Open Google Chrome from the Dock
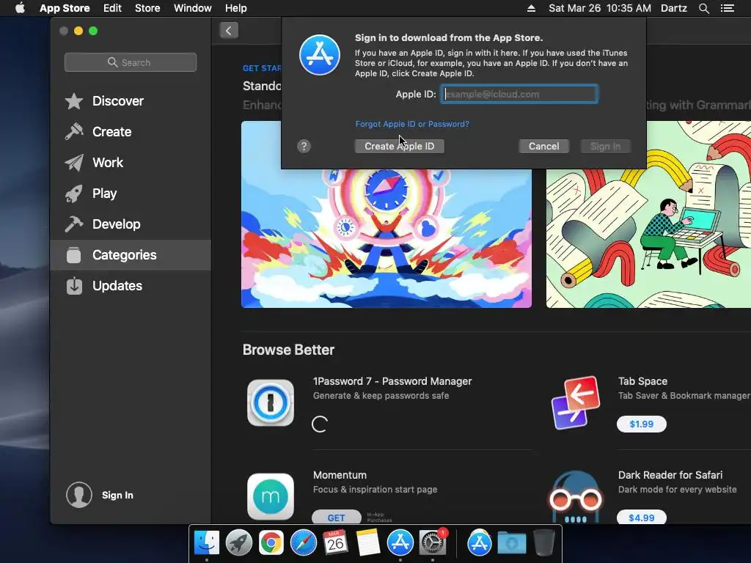The width and height of the screenshot is (751, 563). coord(271,543)
